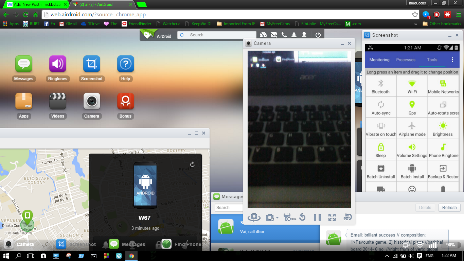The height and width of the screenshot is (261, 464).
Task: Switch to the Processes tab
Action: (406, 60)
